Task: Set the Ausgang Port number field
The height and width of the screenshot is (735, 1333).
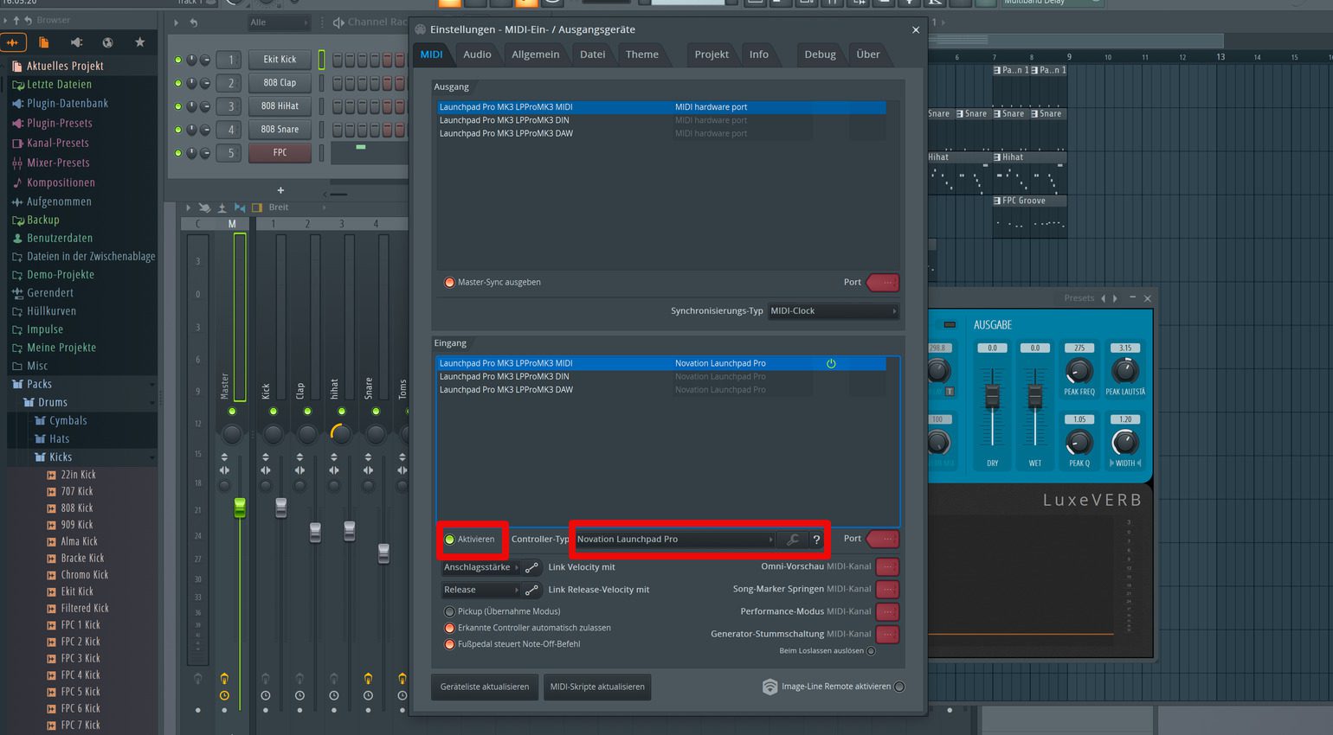Action: click(883, 282)
